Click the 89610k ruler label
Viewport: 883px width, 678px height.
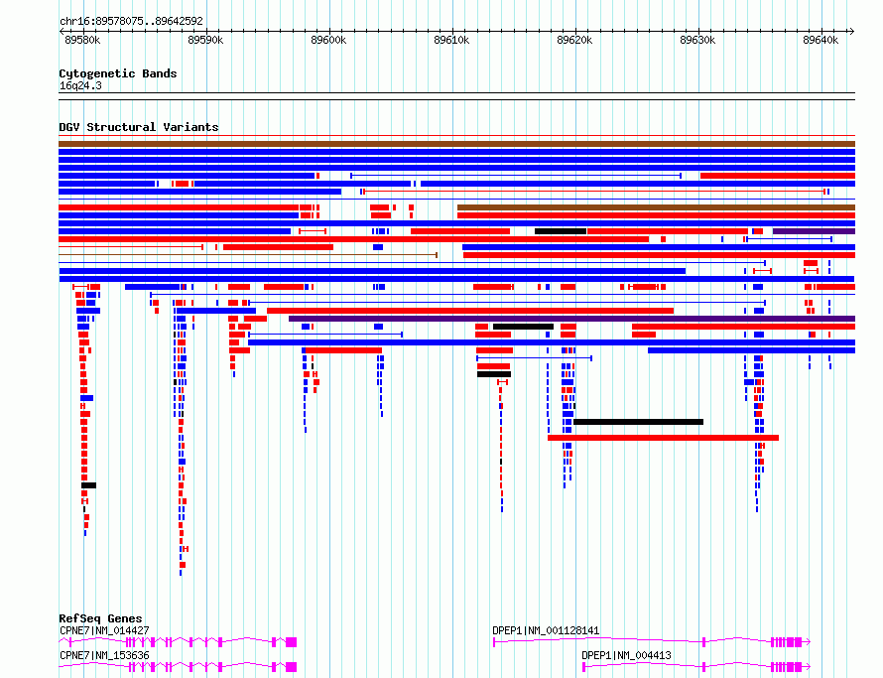[451, 40]
